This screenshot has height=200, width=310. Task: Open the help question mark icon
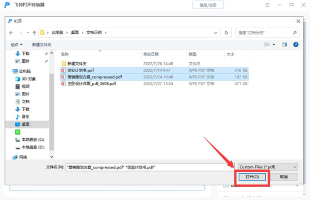(295, 45)
